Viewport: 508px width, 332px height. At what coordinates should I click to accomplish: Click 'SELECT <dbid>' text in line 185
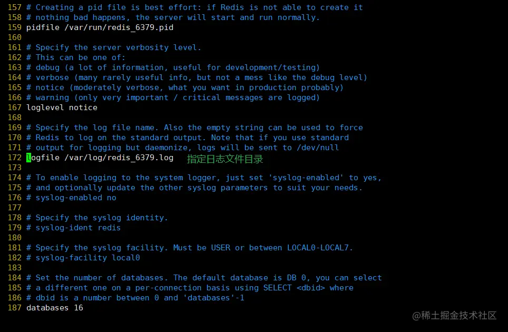294,288
